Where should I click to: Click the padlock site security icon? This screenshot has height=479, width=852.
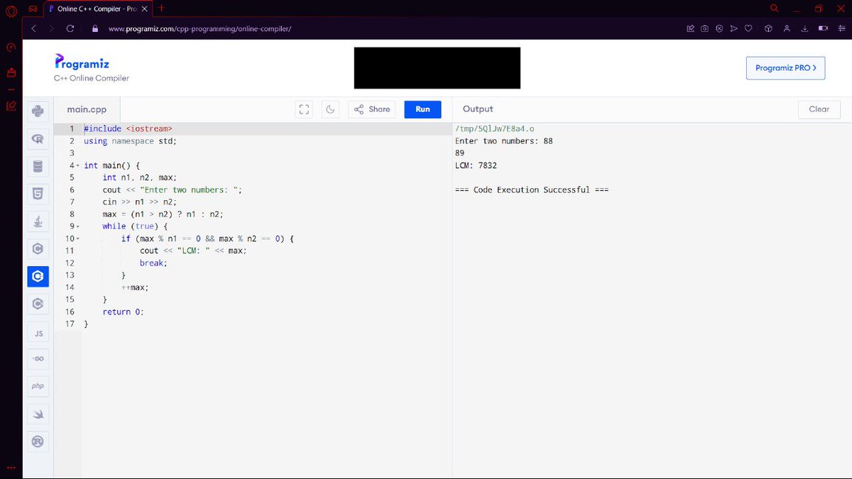tap(94, 28)
